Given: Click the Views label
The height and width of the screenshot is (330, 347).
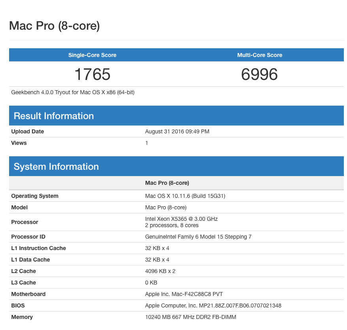Looking at the screenshot, I should tap(19, 143).
